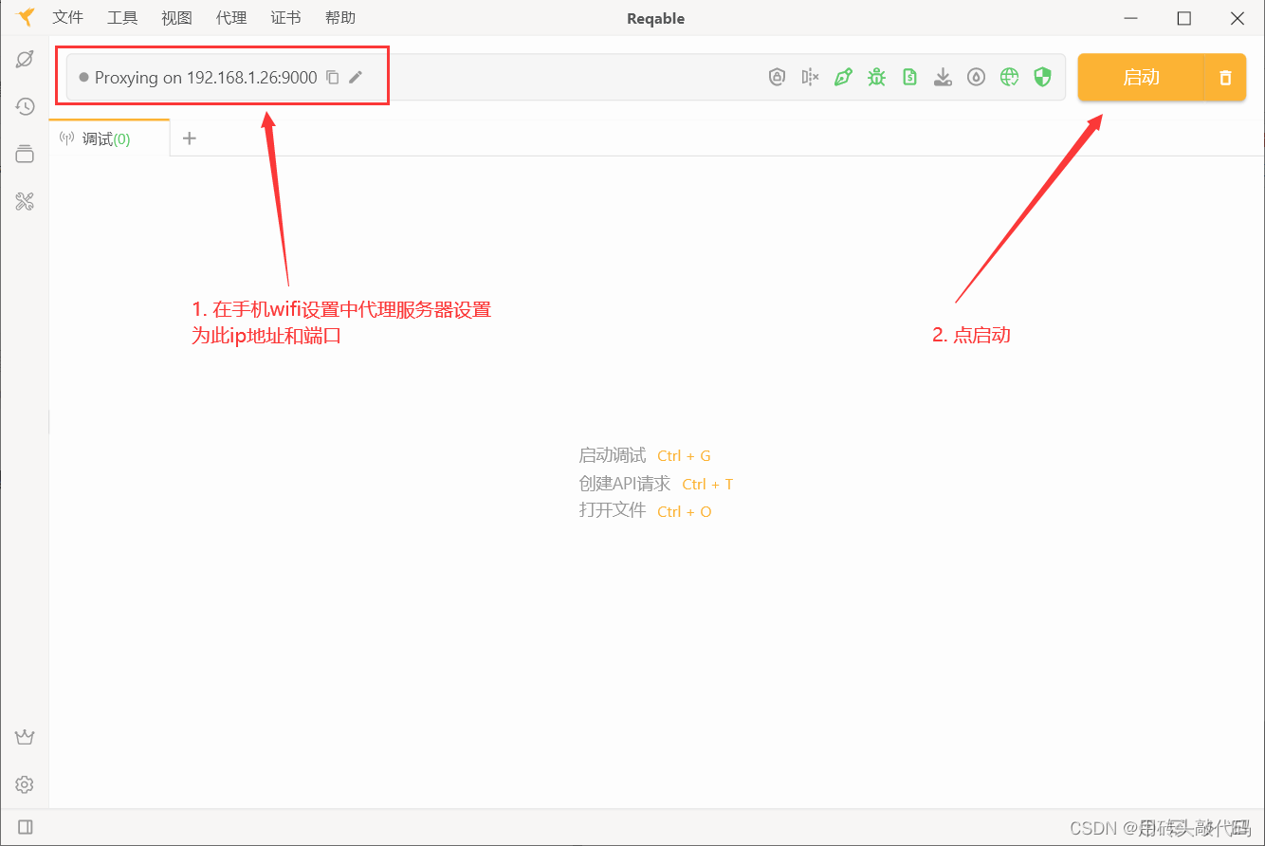
Task: Click the crown premium icon
Action: [25, 737]
